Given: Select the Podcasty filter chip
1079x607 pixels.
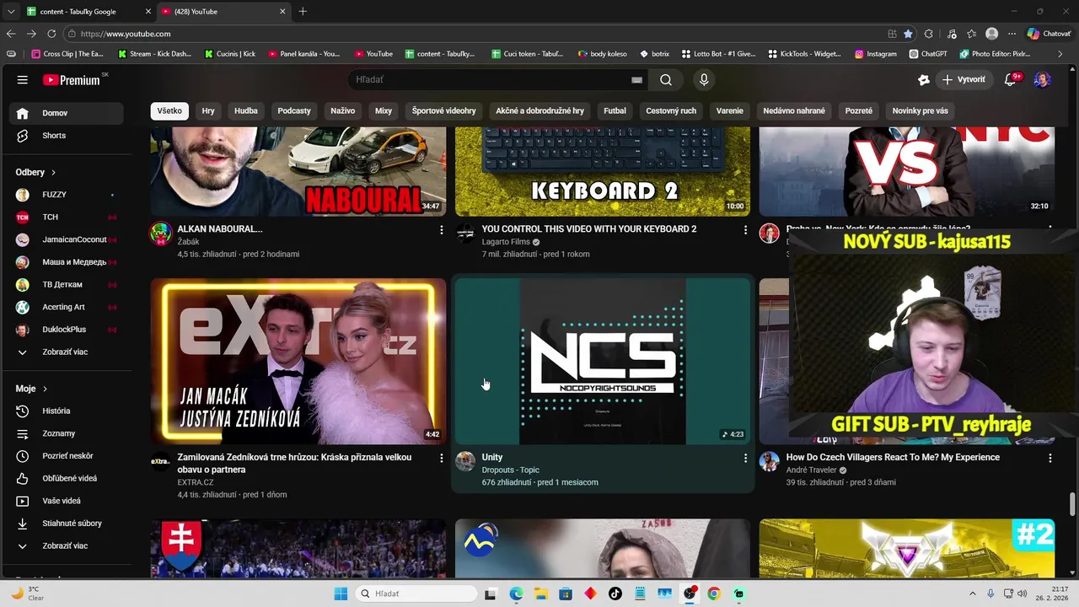Looking at the screenshot, I should pyautogui.click(x=294, y=110).
